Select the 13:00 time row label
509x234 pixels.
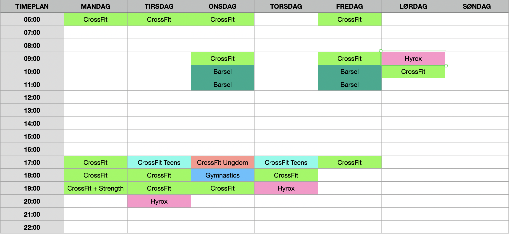tap(32, 110)
